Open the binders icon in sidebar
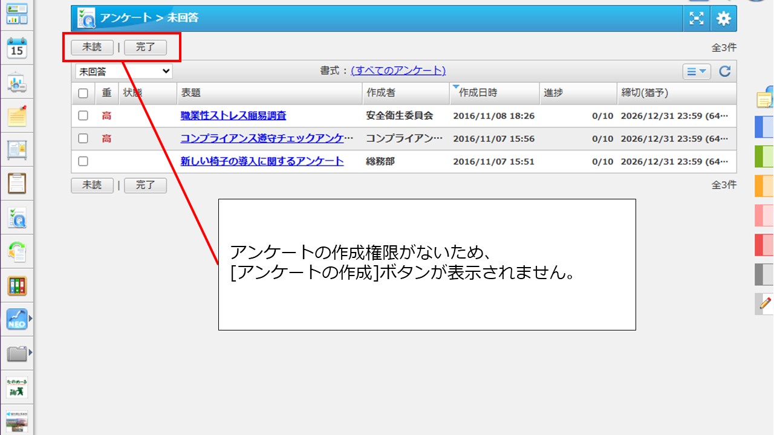Image resolution: width=774 pixels, height=435 pixels. click(x=17, y=286)
